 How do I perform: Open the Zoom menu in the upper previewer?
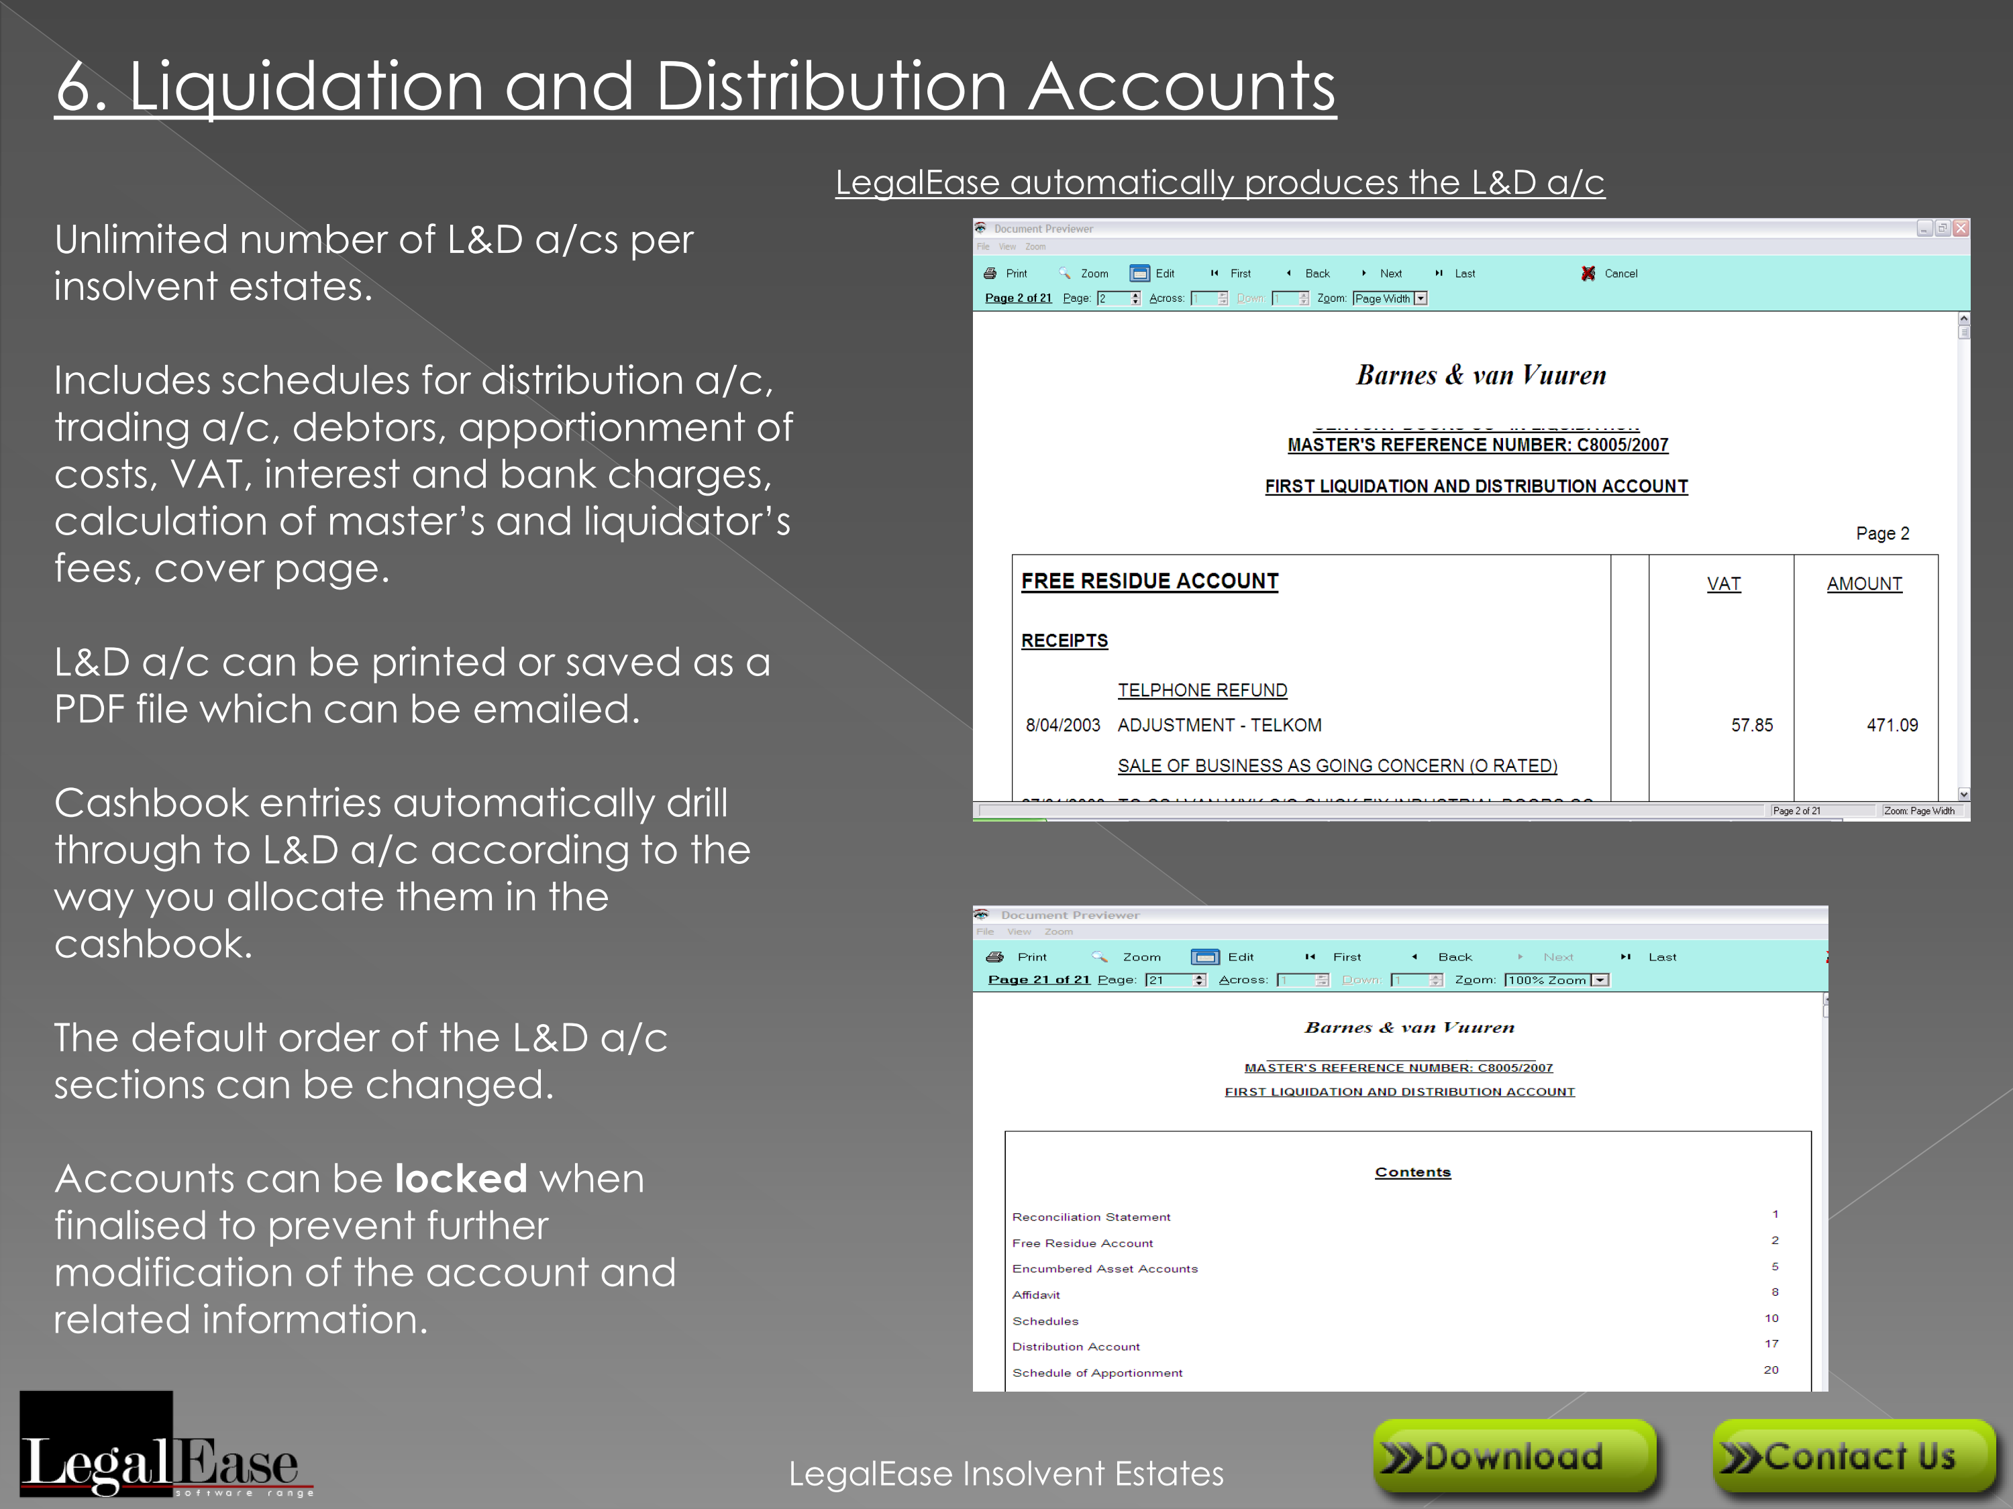pyautogui.click(x=1035, y=247)
